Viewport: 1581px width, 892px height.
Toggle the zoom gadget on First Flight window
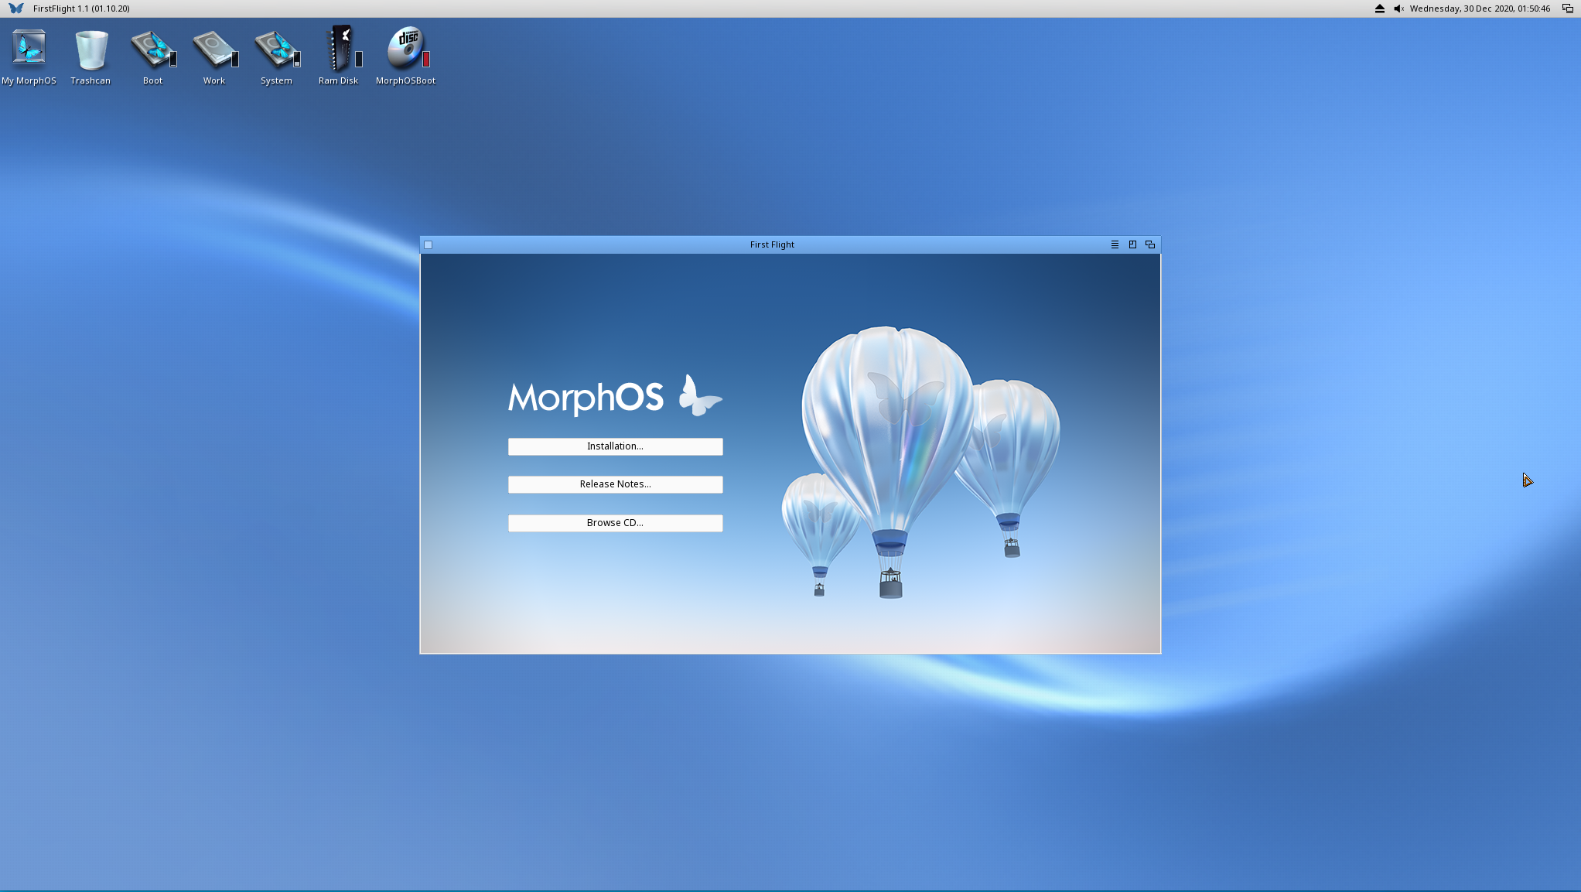pyautogui.click(x=1132, y=244)
